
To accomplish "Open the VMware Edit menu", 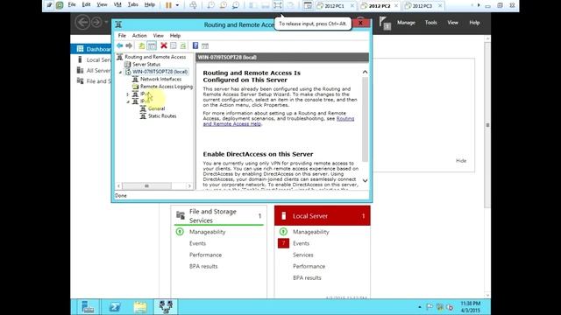I will coord(86,4).
